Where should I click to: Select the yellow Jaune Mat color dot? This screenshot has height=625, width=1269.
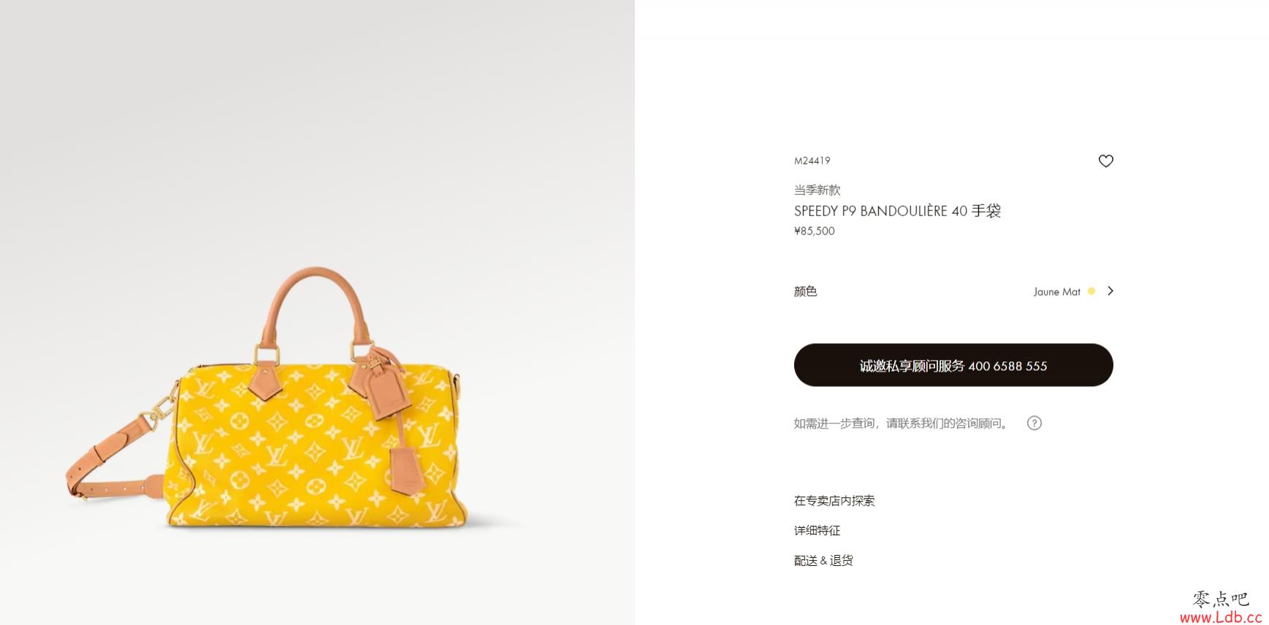pyautogui.click(x=1091, y=291)
